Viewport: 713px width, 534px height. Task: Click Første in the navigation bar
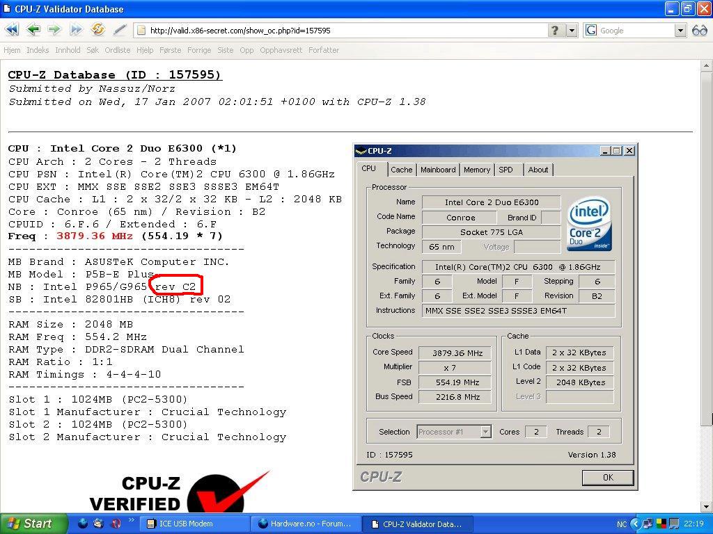[x=171, y=50]
